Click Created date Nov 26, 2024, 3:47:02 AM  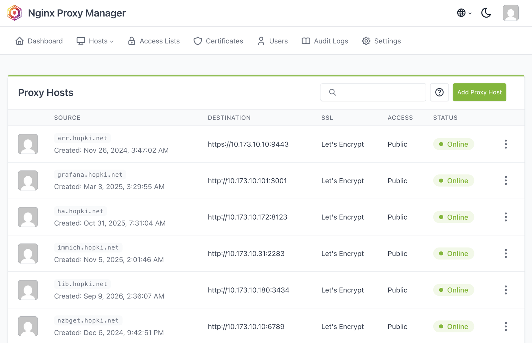(111, 150)
